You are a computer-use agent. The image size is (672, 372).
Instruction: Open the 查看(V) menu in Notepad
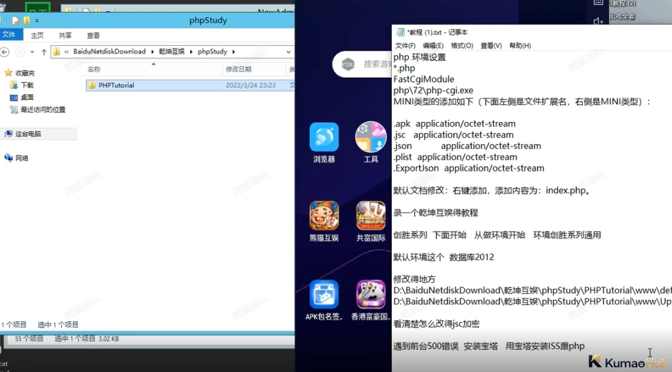(491, 45)
